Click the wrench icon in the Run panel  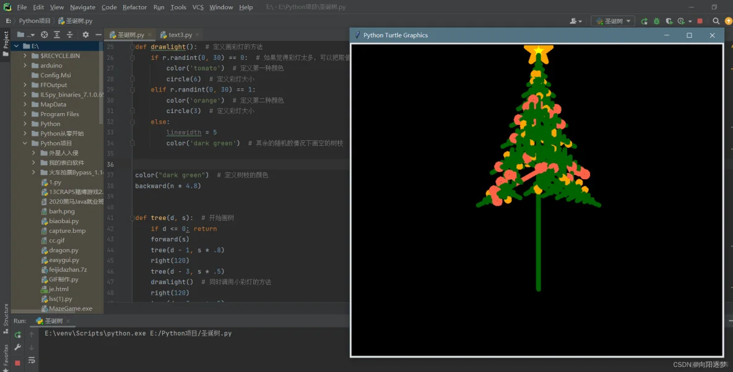point(18,347)
